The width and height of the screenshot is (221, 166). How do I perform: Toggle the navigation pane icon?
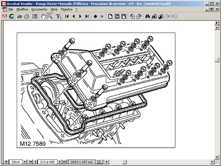pyautogui.click(x=35, y=16)
